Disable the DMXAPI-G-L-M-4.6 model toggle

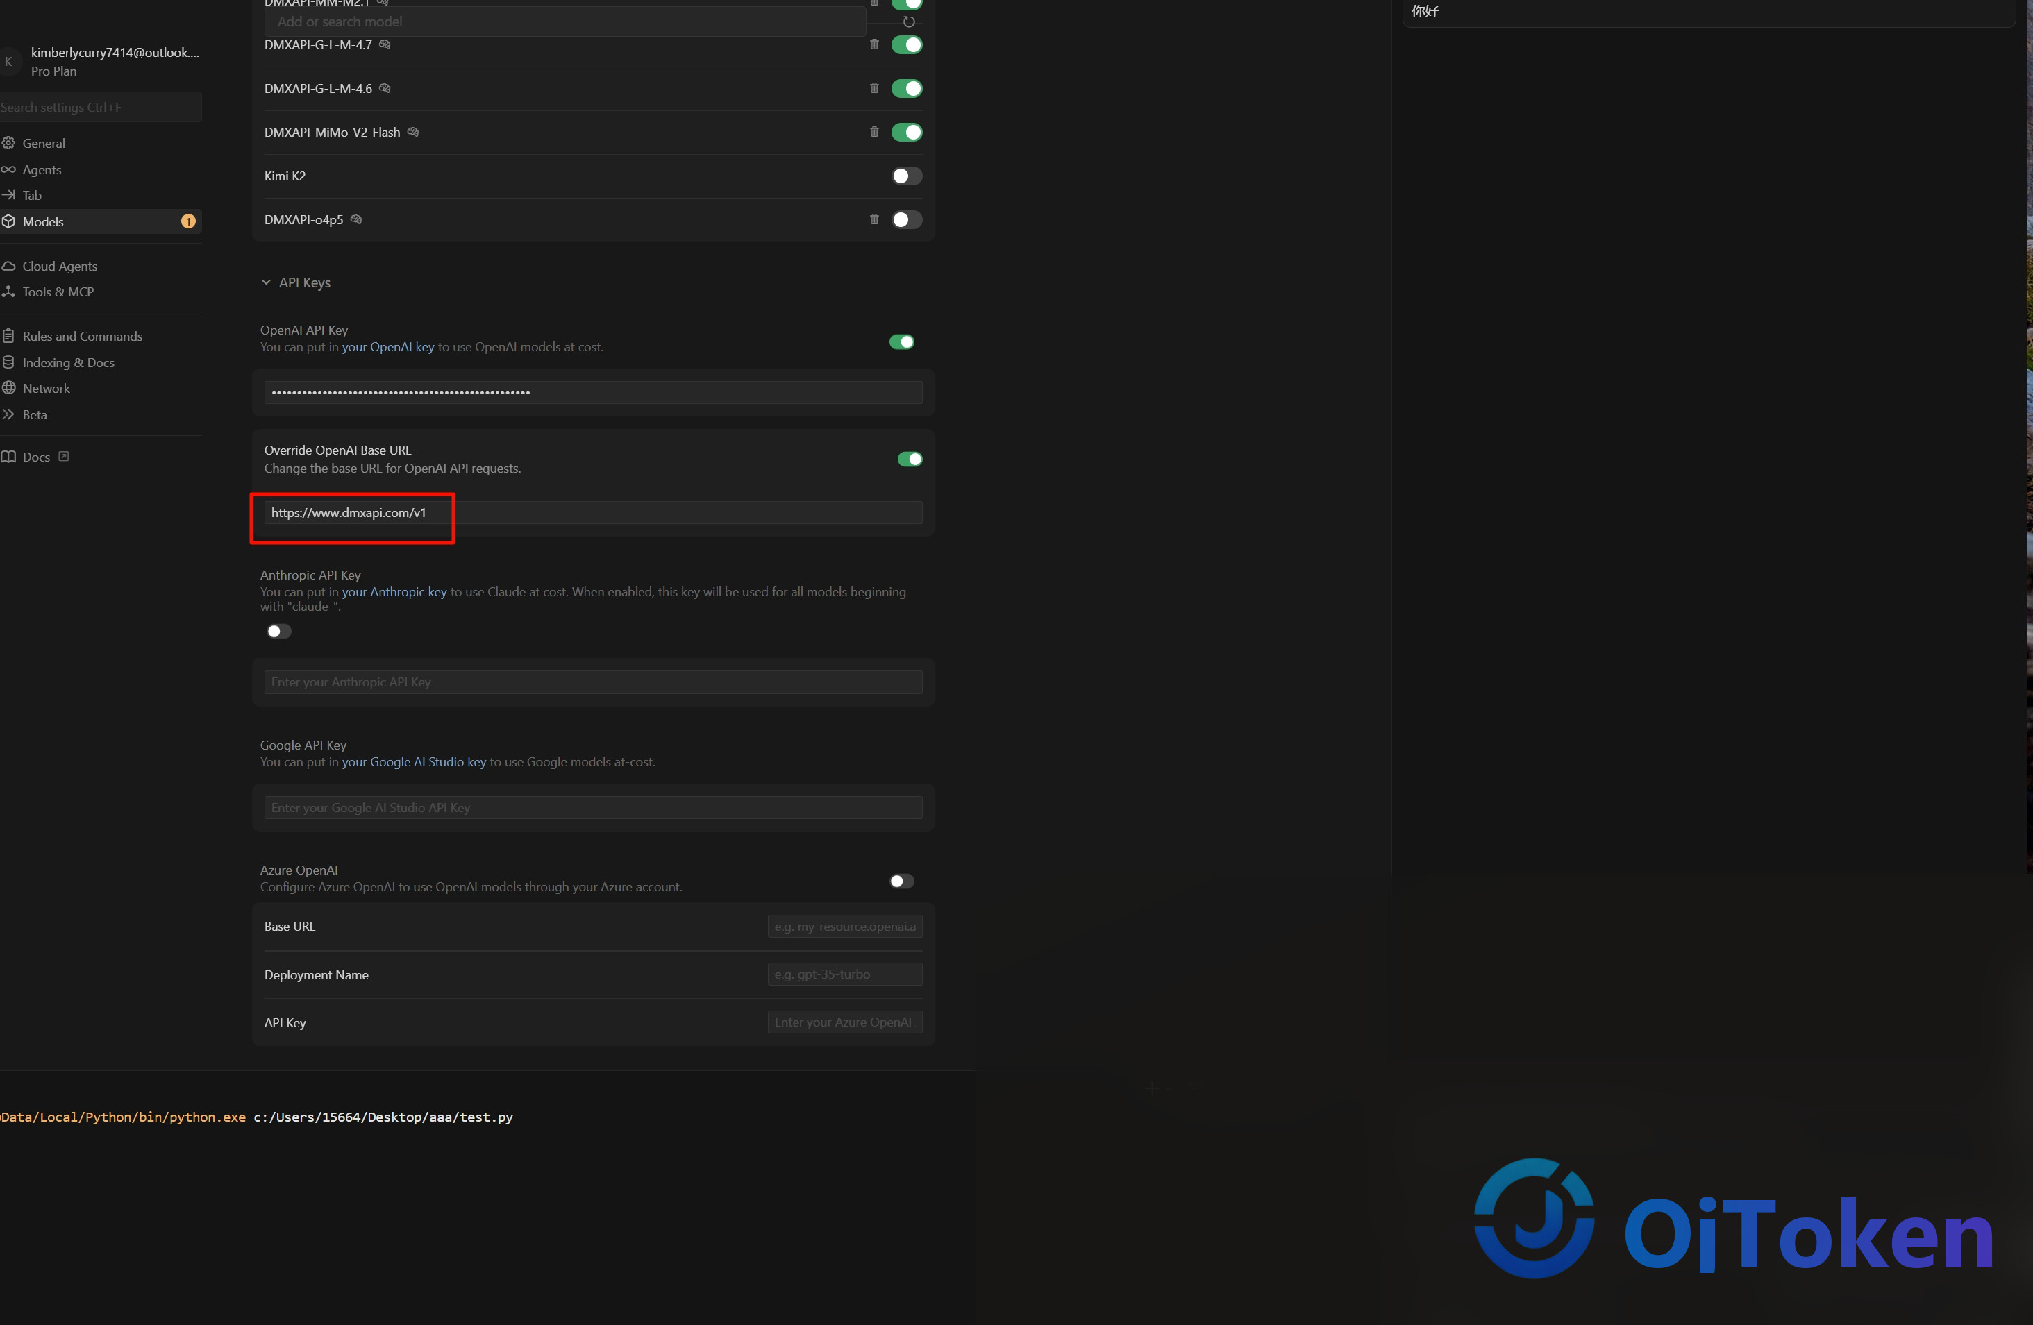[x=907, y=88]
